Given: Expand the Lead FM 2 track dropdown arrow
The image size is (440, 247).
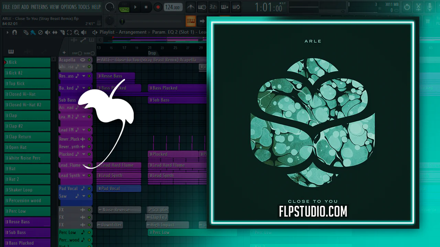Looking at the screenshot, I should (x=84, y=117).
